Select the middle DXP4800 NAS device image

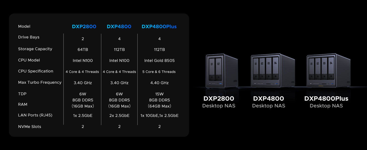(272, 71)
